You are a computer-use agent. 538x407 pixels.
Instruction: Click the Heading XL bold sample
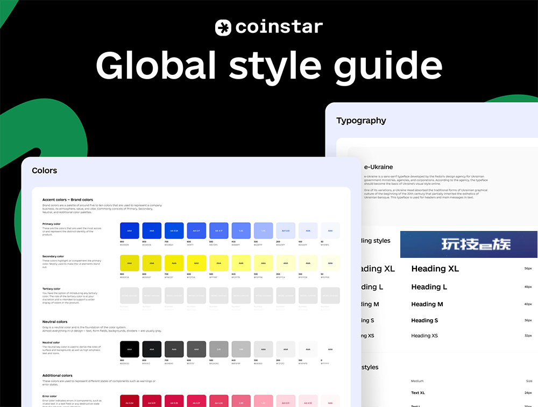click(x=435, y=269)
